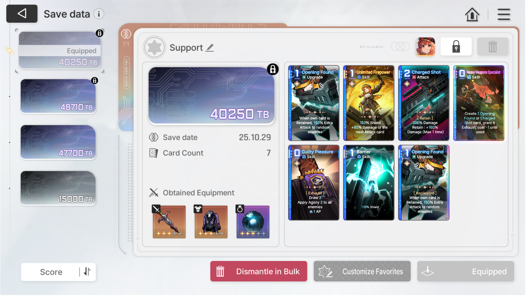Select the 15000 TB save entry
The image size is (526, 298).
tap(58, 188)
